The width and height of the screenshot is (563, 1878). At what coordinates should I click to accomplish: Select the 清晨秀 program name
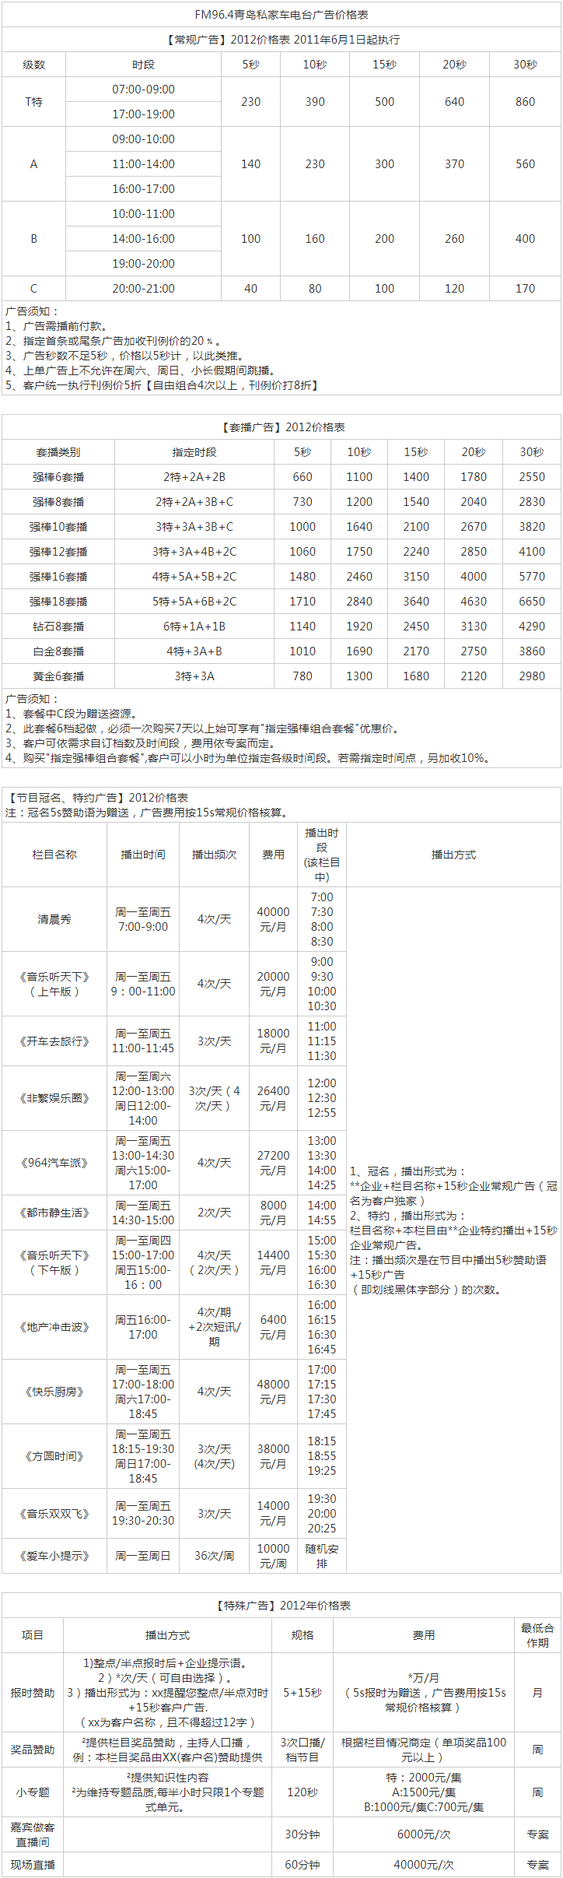point(54,919)
